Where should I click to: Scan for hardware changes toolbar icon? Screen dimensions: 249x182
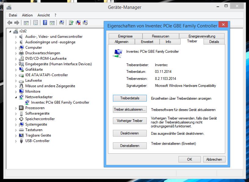tap(61, 23)
